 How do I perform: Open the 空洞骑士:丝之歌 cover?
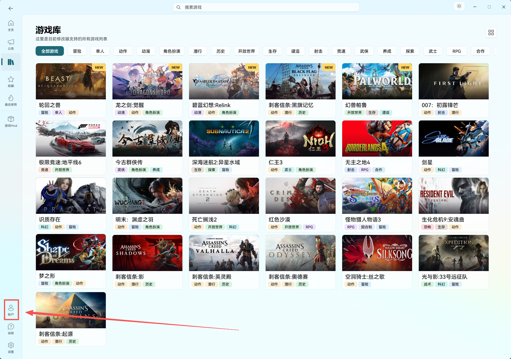tap(377, 253)
